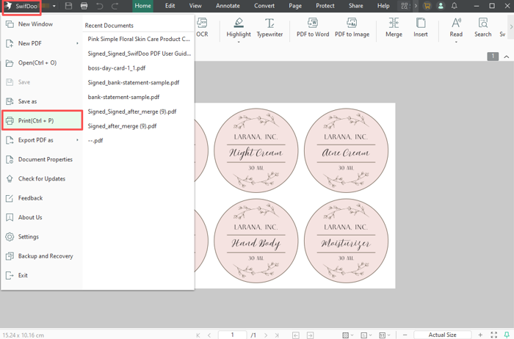Select the Typewriter tool

pyautogui.click(x=269, y=23)
